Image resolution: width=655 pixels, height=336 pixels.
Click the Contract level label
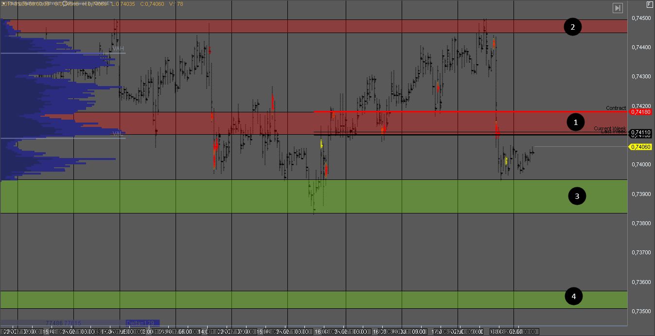pos(616,108)
